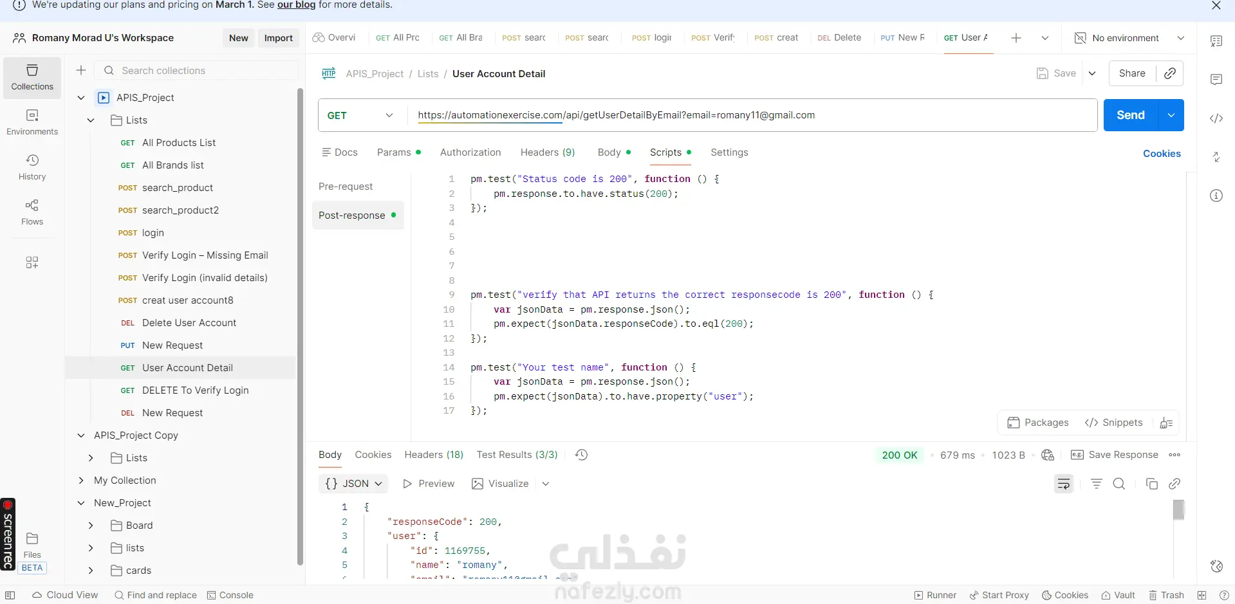Collapse the APIS_Project collection
The height and width of the screenshot is (604, 1235).
pos(81,98)
